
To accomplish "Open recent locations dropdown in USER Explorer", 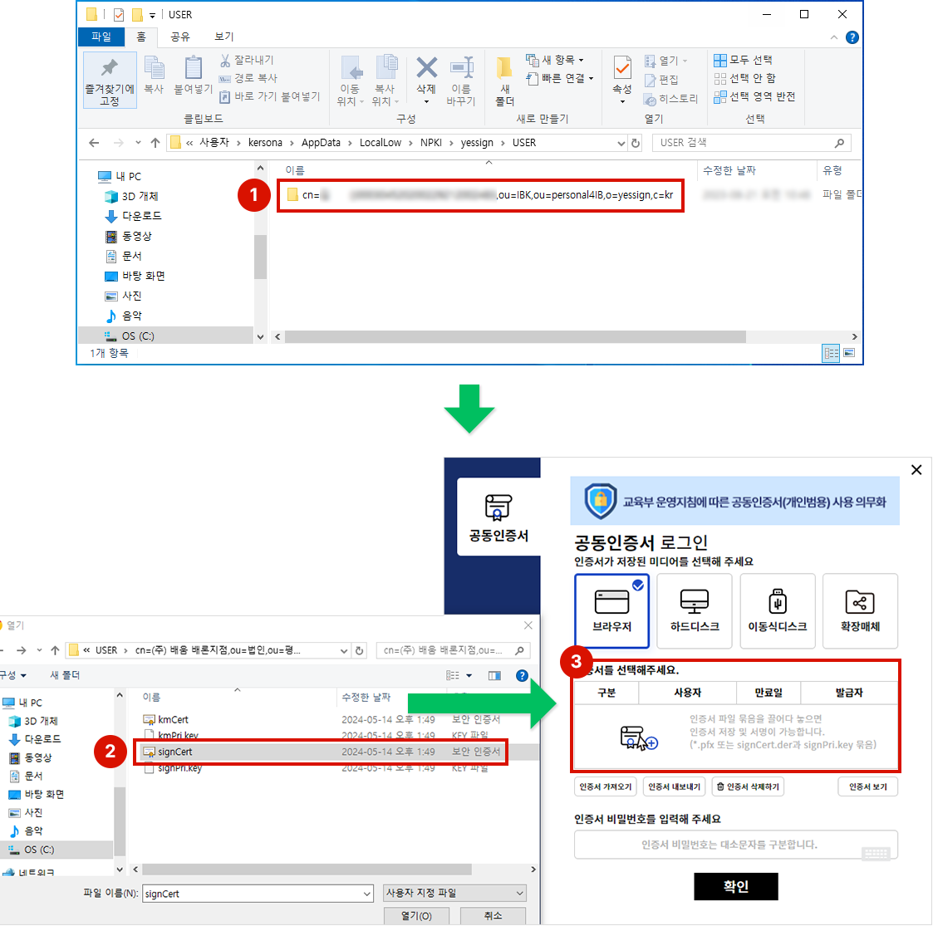I will coord(138,143).
